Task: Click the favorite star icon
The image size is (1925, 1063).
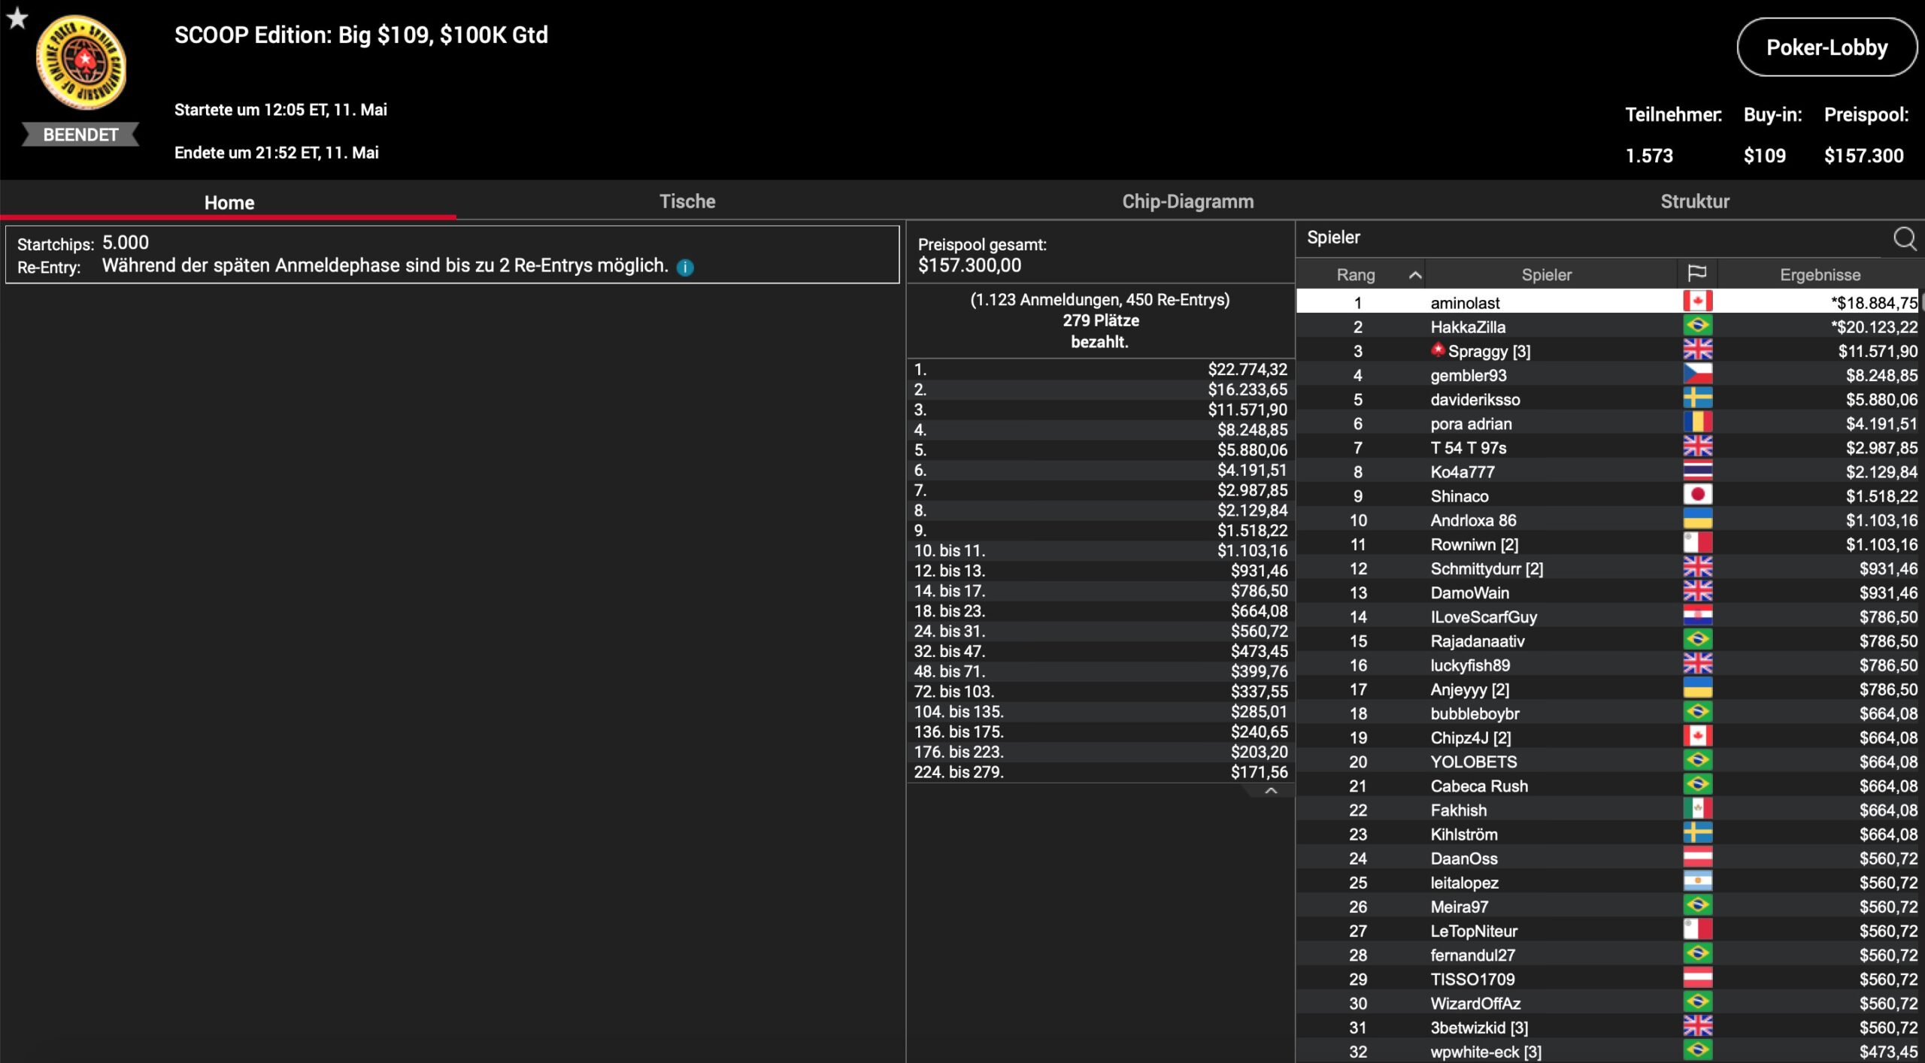Action: (17, 18)
